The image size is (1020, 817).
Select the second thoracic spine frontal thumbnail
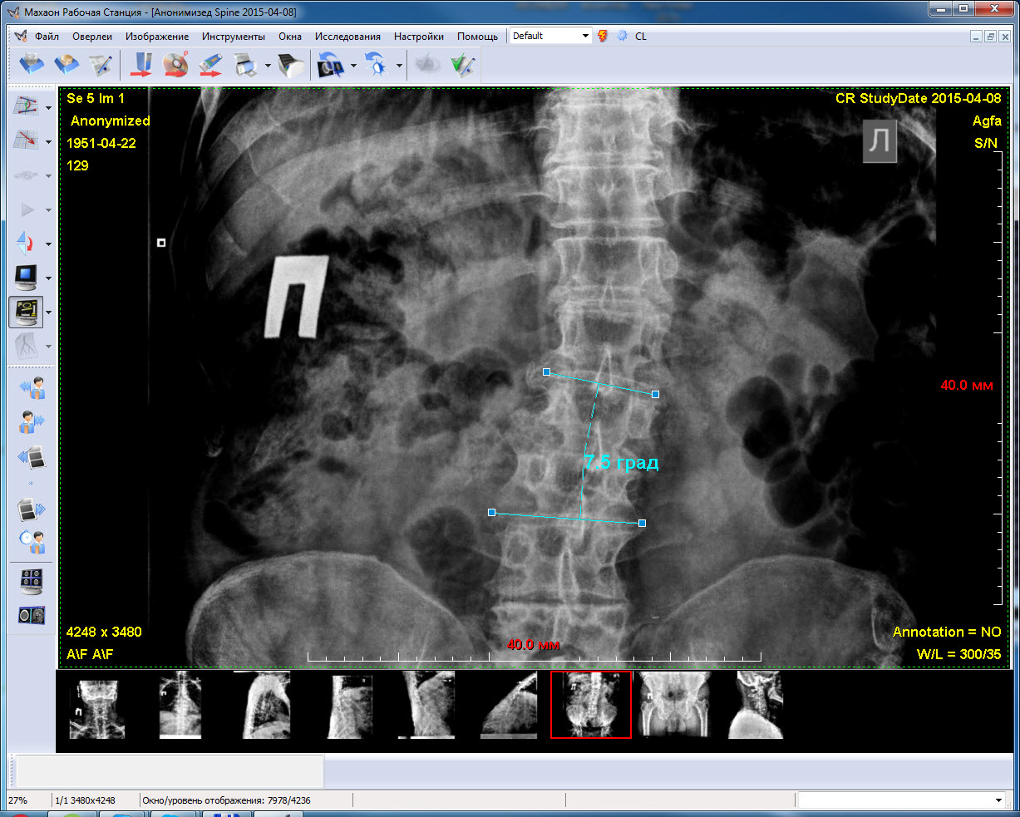coord(180,705)
